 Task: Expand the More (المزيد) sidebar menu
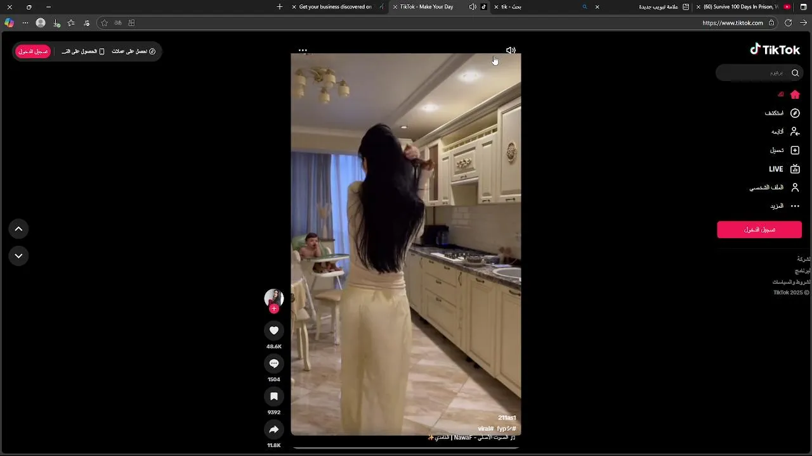pos(785,206)
